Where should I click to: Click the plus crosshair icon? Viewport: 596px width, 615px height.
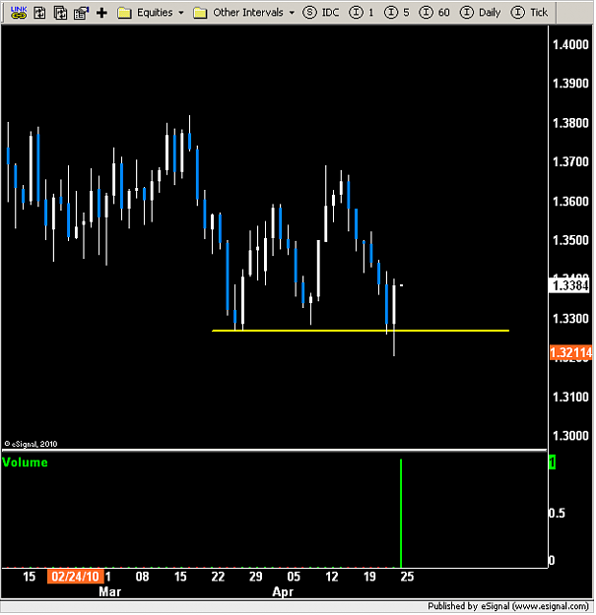point(101,13)
